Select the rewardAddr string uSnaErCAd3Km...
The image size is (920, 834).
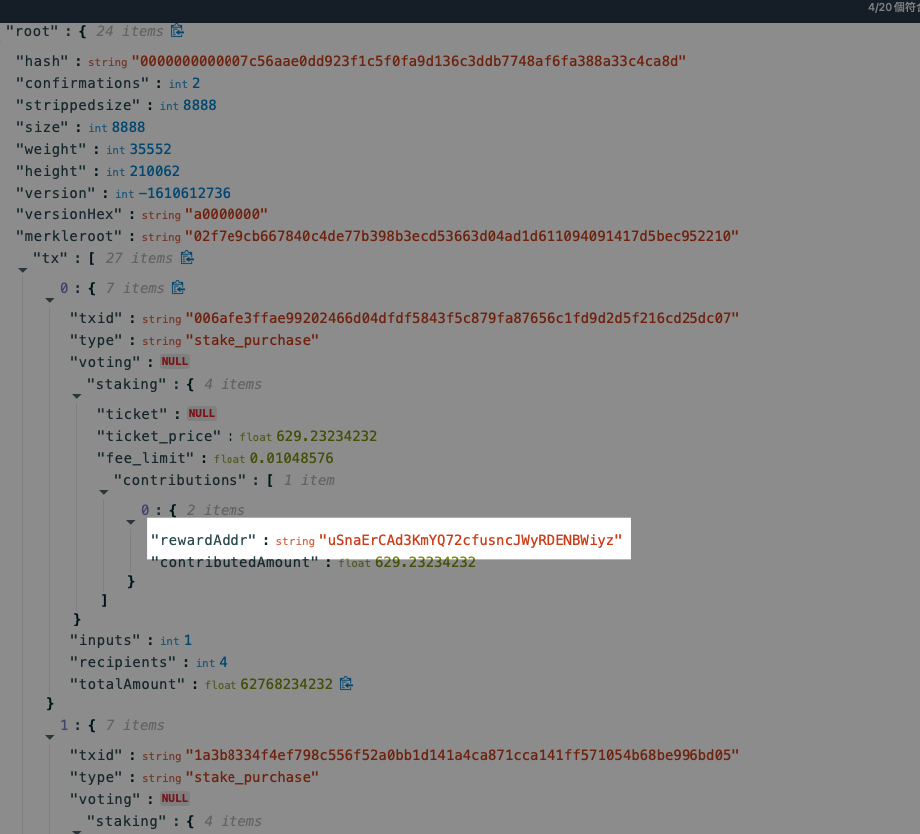point(471,540)
